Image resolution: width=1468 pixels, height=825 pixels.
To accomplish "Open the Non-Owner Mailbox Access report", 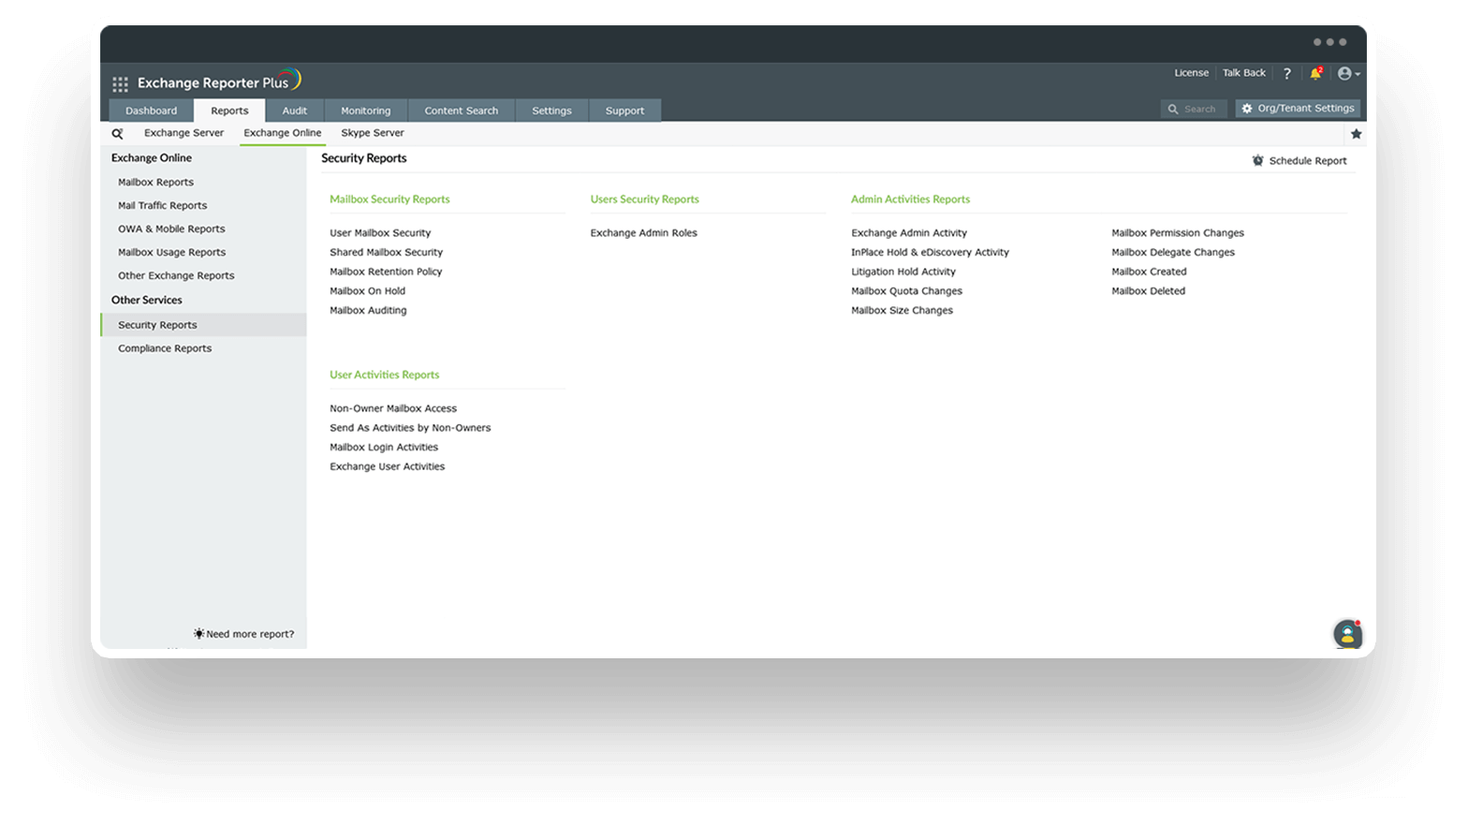I will coord(393,409).
